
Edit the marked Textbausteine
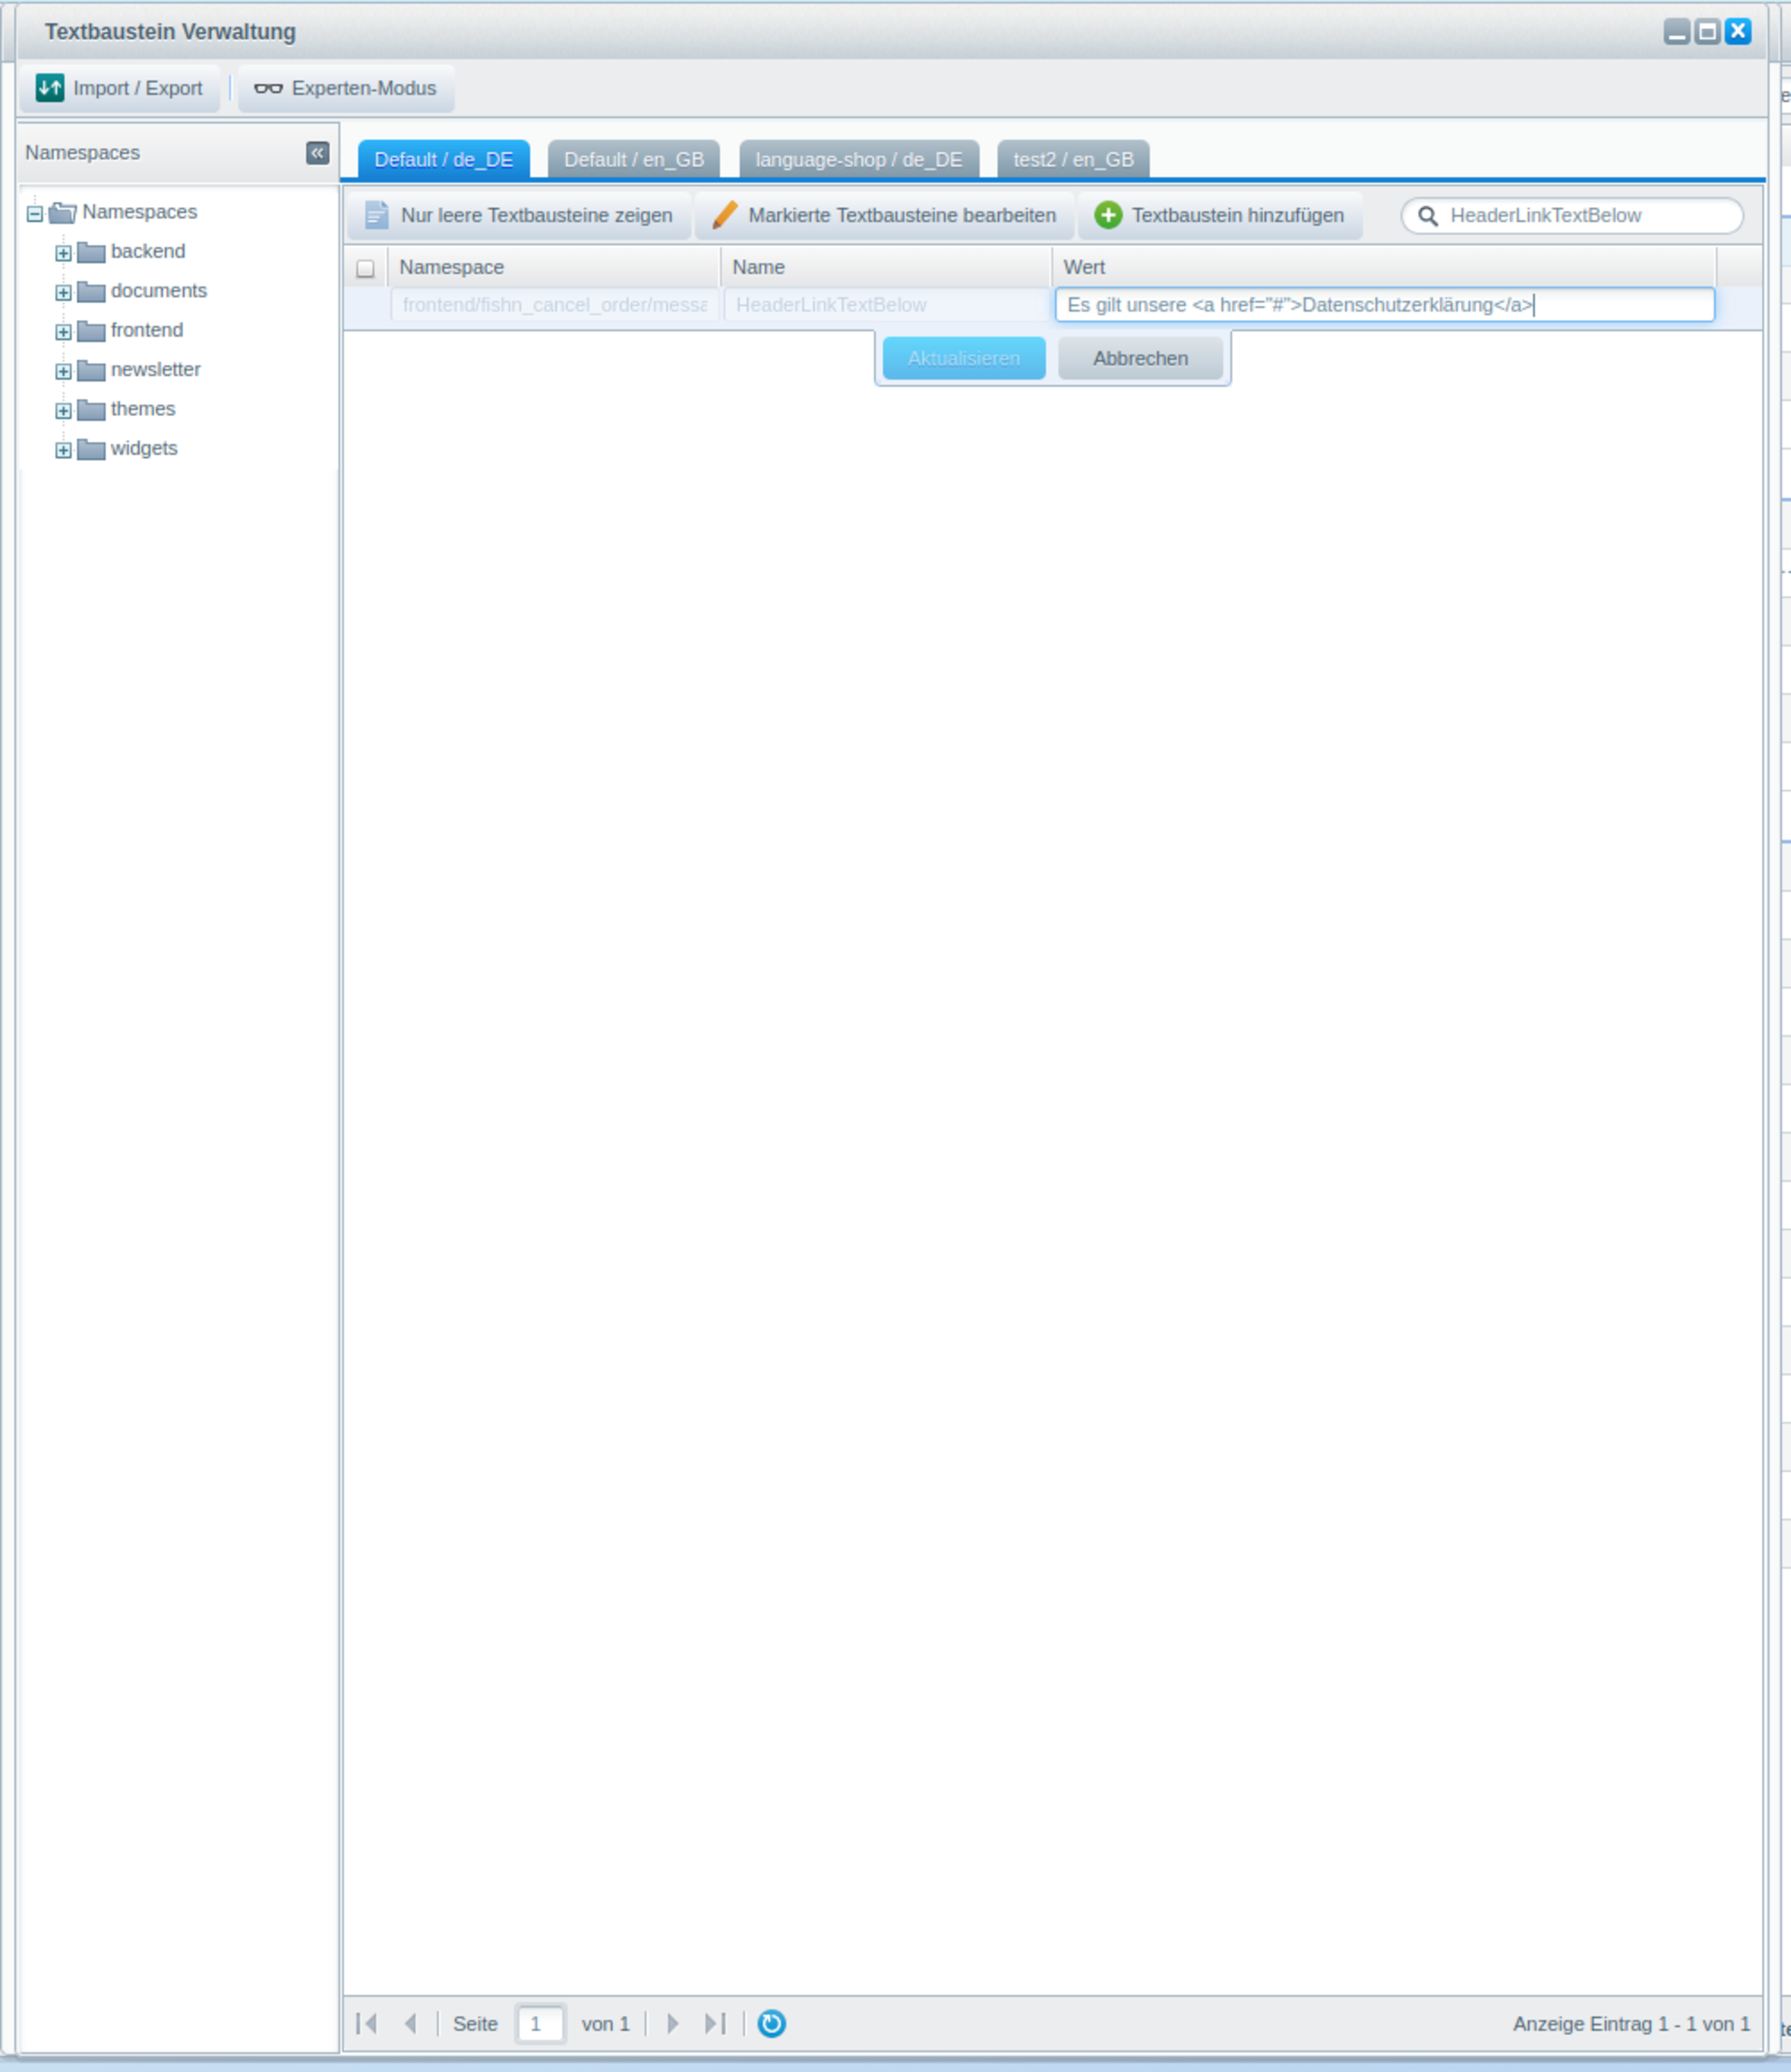pos(885,215)
